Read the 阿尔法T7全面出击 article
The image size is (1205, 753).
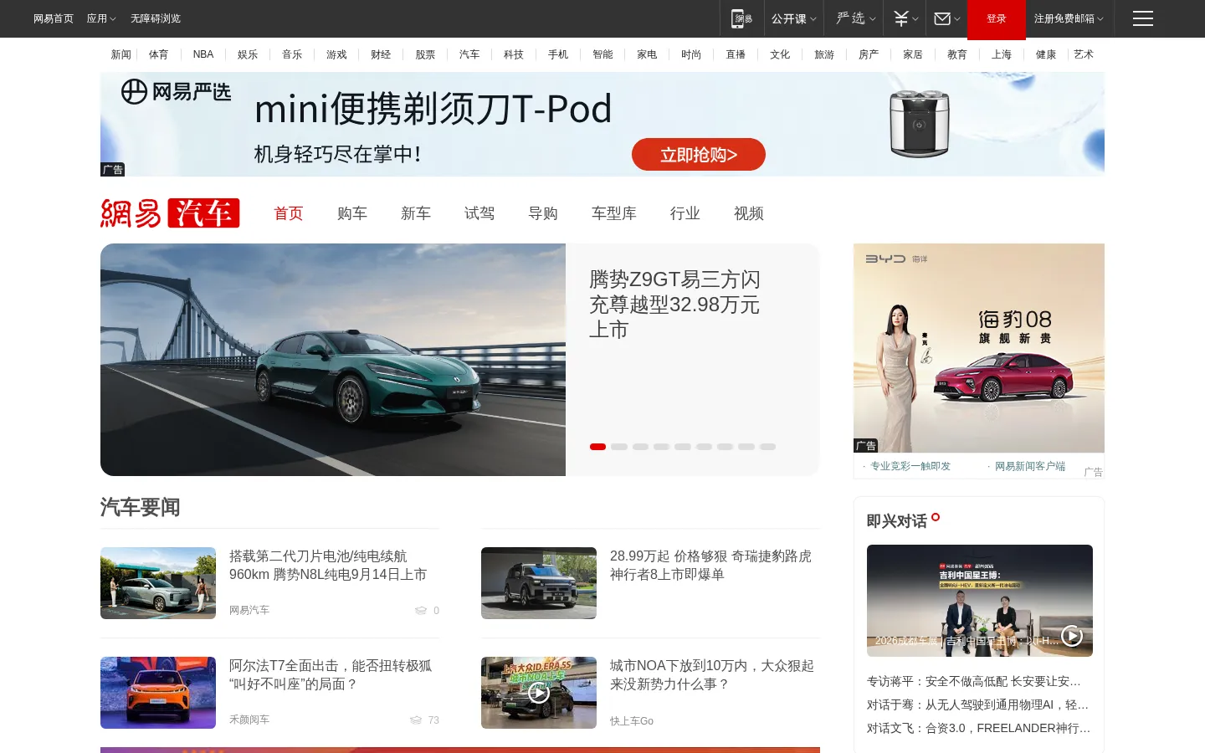click(x=331, y=675)
